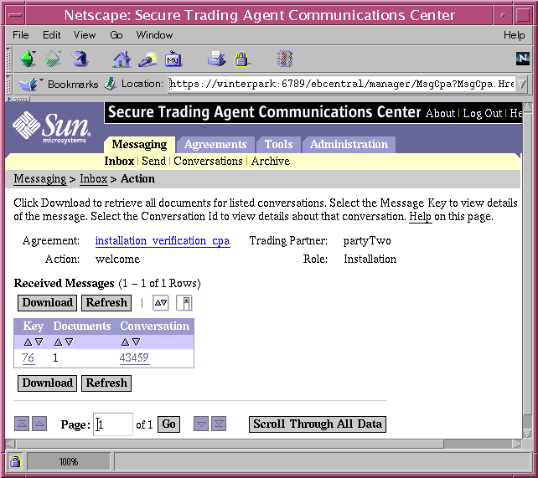This screenshot has height=478, width=538.
Task: Click the Netscape N logo icon
Action: tap(523, 59)
